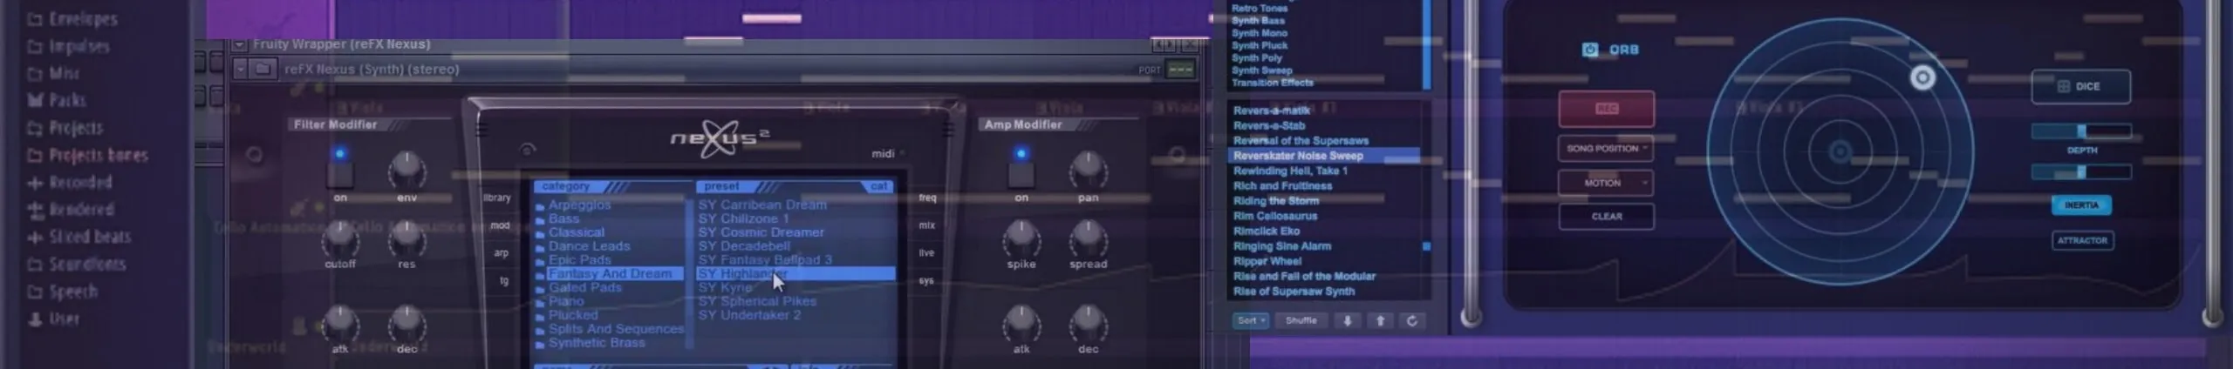The height and width of the screenshot is (369, 2233).
Task: Open the Sort dropdown
Action: click(x=1251, y=321)
